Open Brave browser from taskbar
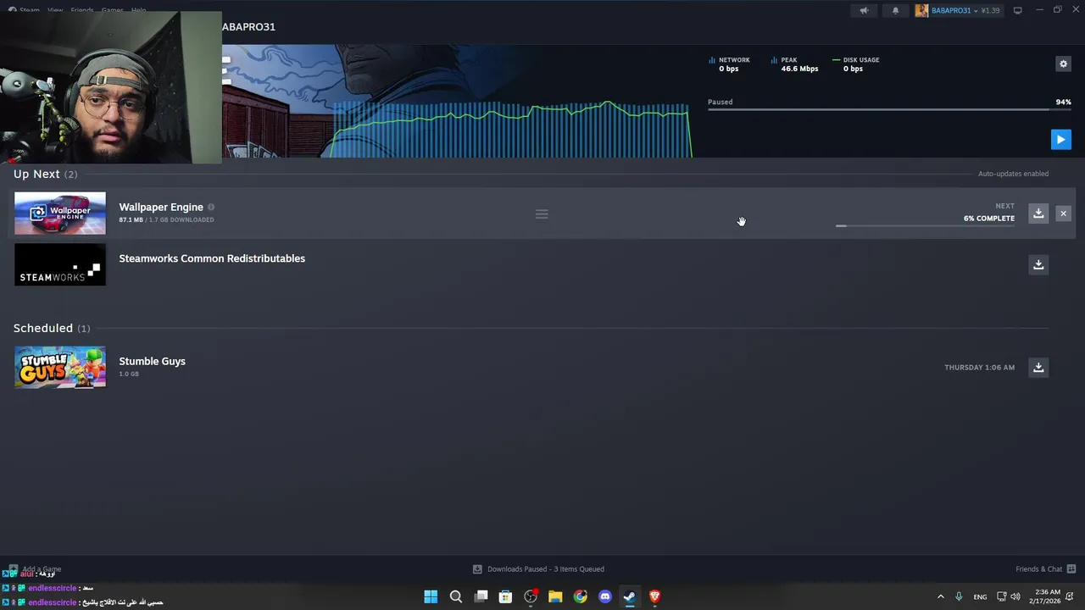Image resolution: width=1085 pixels, height=610 pixels. point(654,596)
